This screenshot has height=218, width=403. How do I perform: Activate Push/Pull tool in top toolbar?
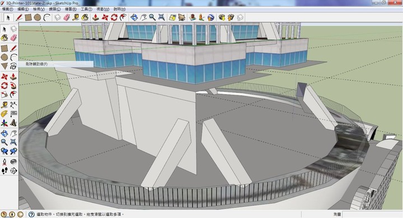click(96, 17)
